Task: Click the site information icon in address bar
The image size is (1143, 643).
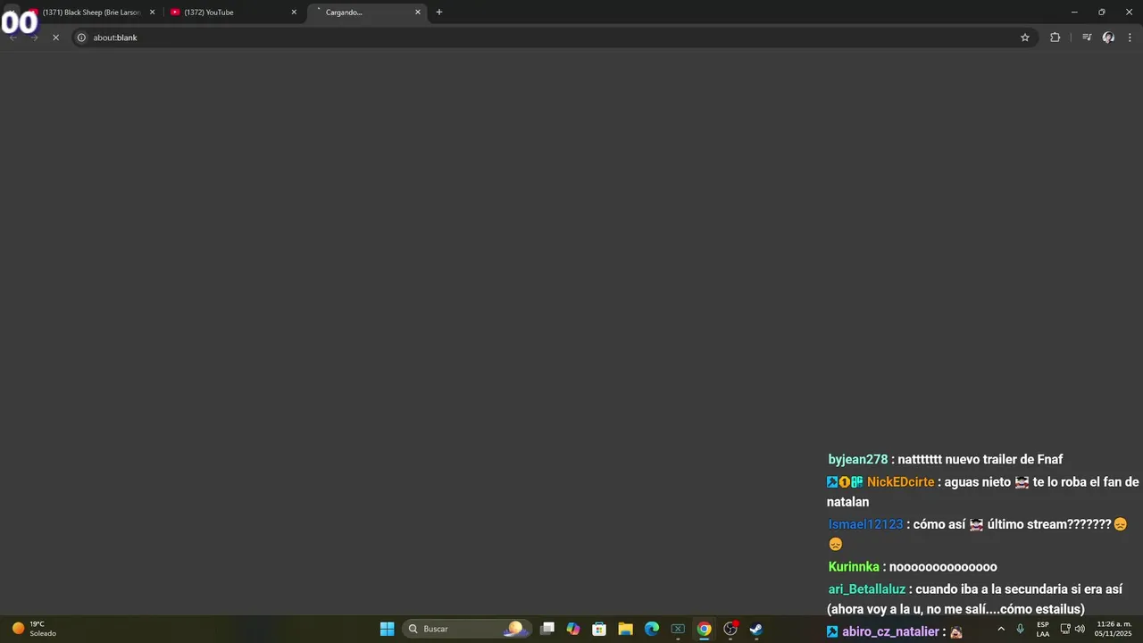Action: click(x=81, y=38)
